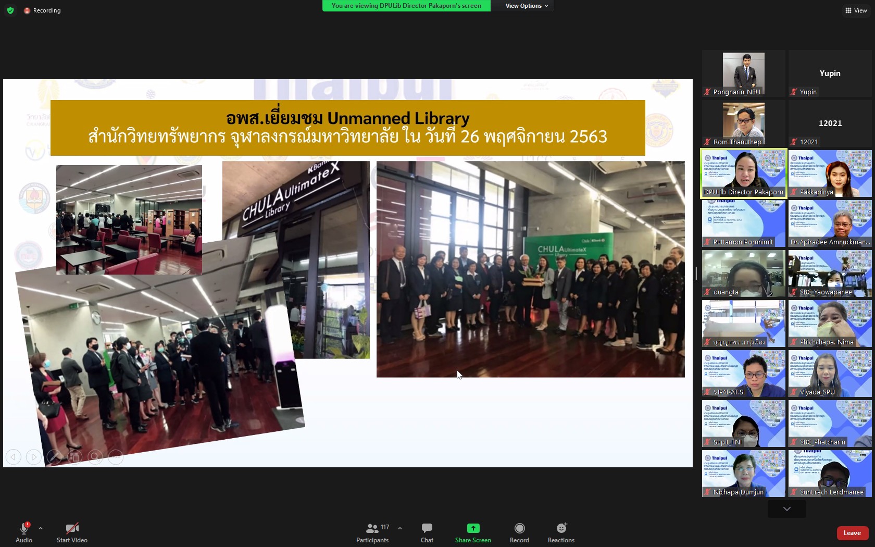Select the pen annotation tool on the slide

(55, 457)
